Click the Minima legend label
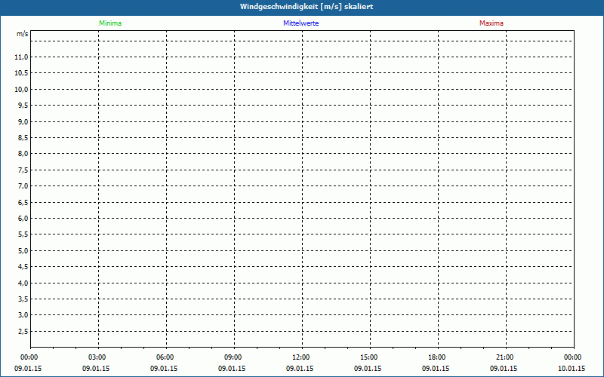The height and width of the screenshot is (377, 604). click(110, 23)
